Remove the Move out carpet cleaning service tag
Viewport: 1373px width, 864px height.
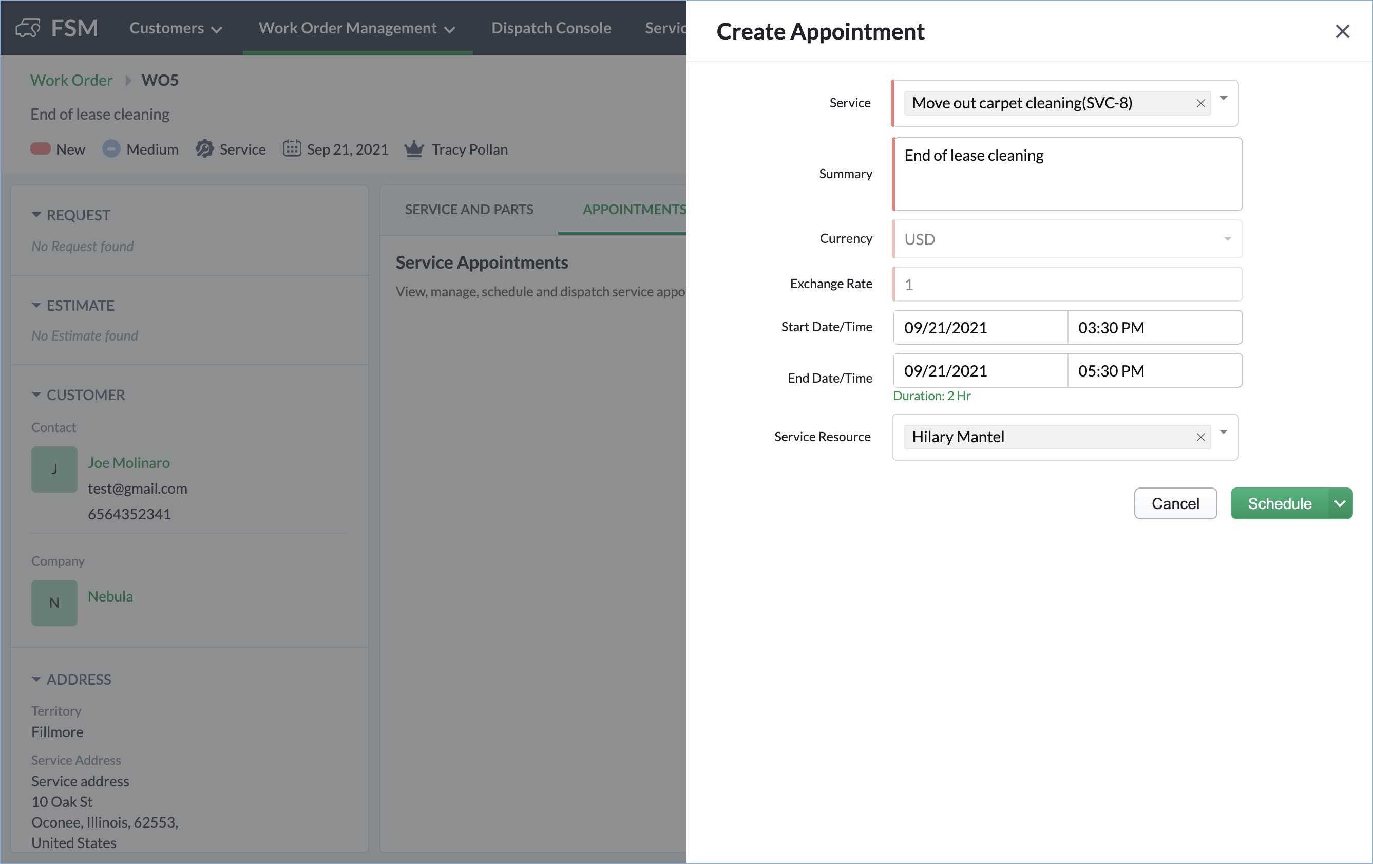pyautogui.click(x=1200, y=103)
